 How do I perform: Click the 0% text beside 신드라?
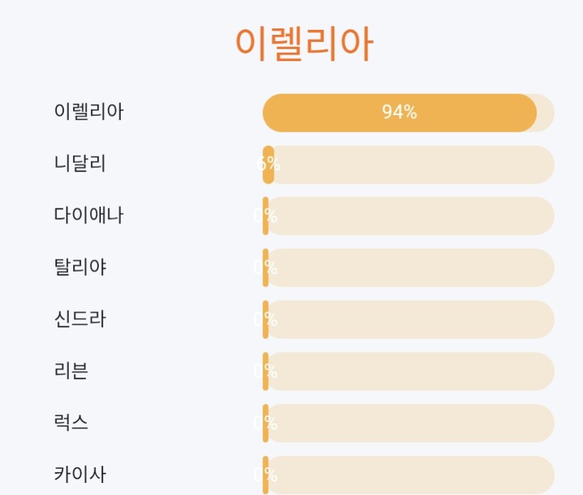(266, 319)
